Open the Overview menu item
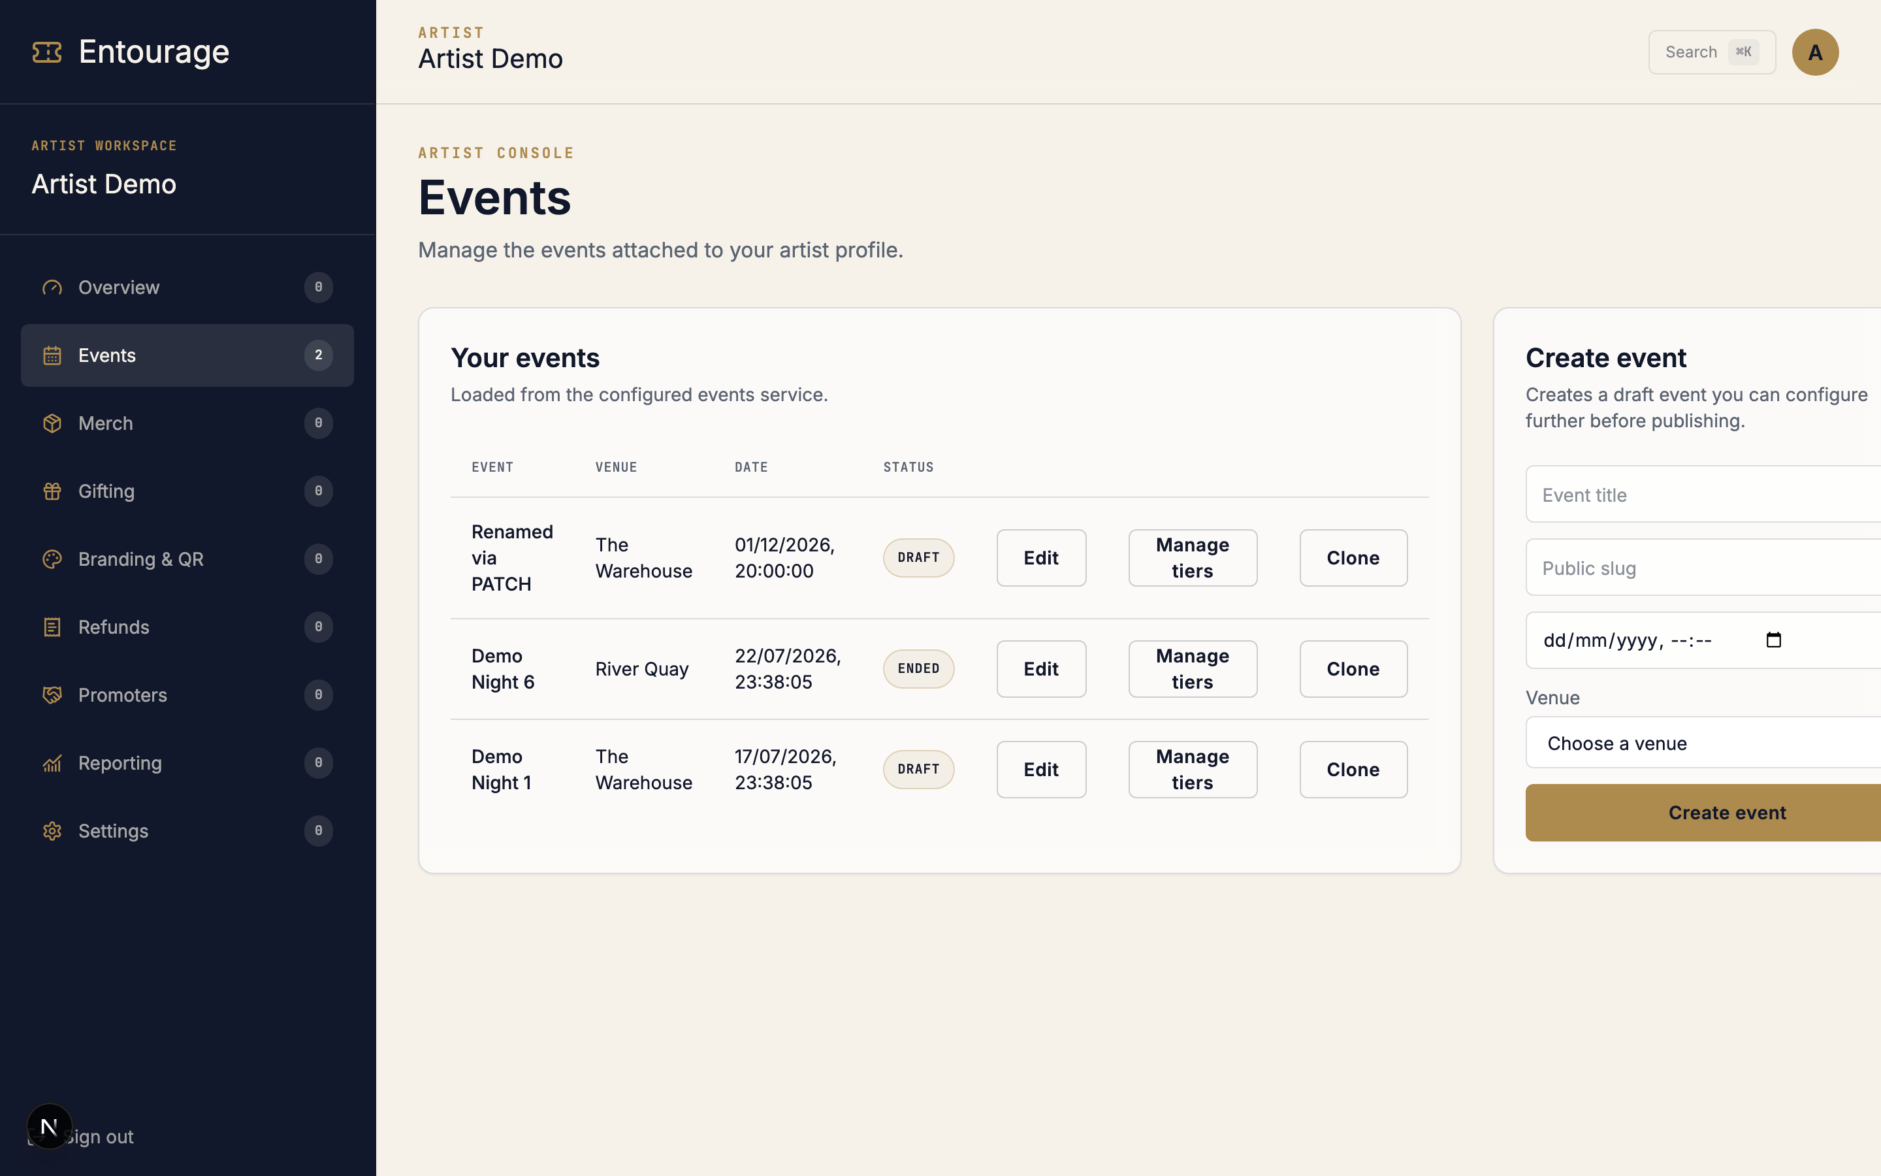This screenshot has height=1176, width=1881. 187,287
